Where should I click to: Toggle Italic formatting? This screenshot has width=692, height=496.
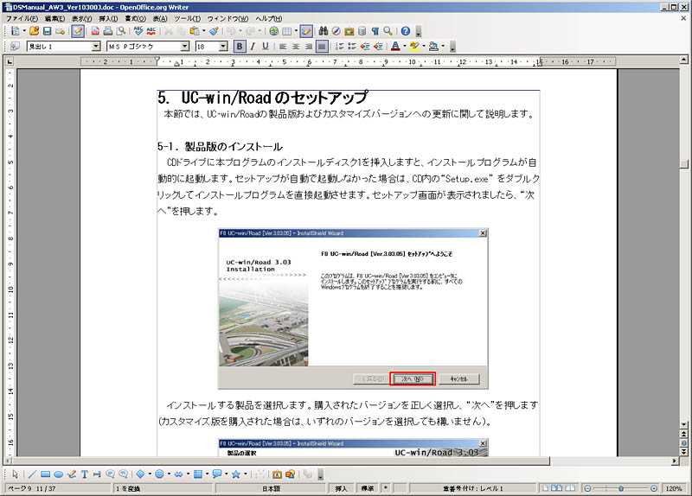[x=253, y=47]
